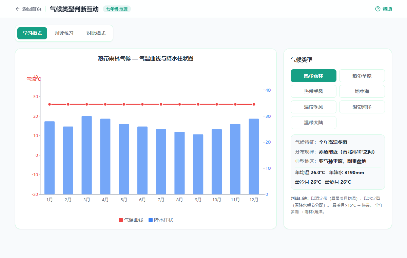Click the 气候类型 panel heading
Viewport: 407px width, 258px height.
(x=302, y=60)
